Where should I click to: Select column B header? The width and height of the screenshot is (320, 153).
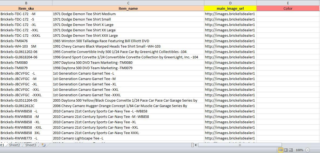coord(26,3)
